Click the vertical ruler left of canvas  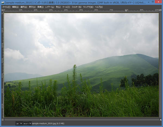click(3, 65)
